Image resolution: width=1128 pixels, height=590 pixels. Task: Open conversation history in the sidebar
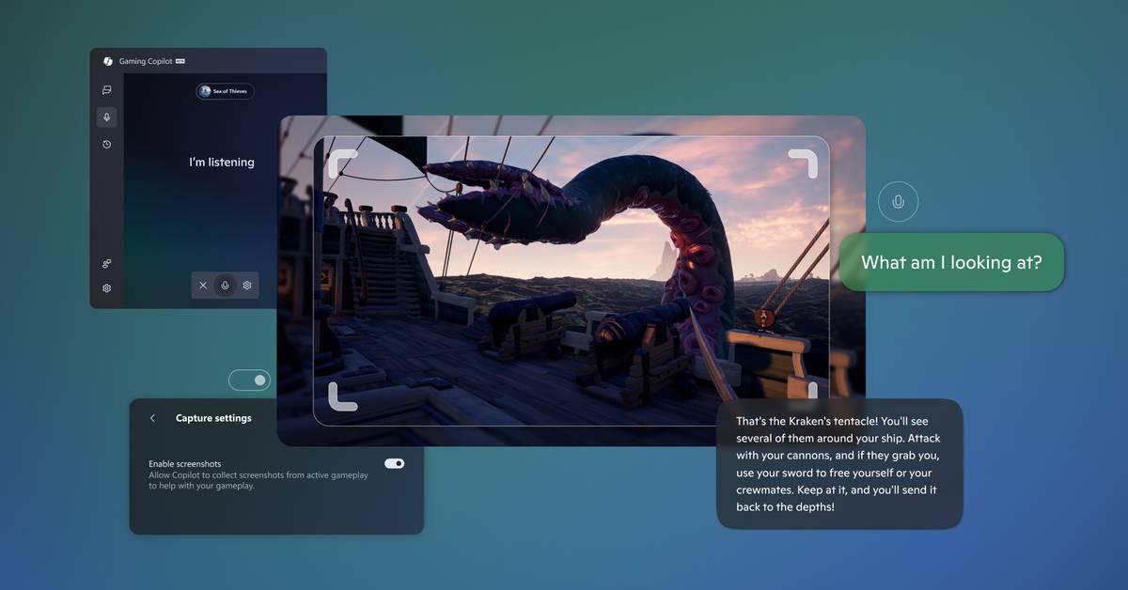click(x=106, y=145)
